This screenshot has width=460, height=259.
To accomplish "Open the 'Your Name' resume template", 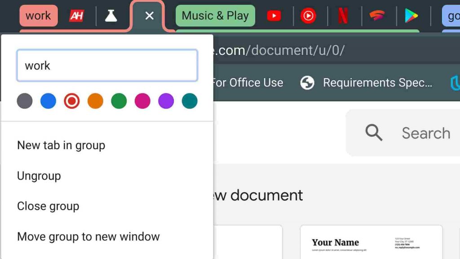I will pos(371,242).
